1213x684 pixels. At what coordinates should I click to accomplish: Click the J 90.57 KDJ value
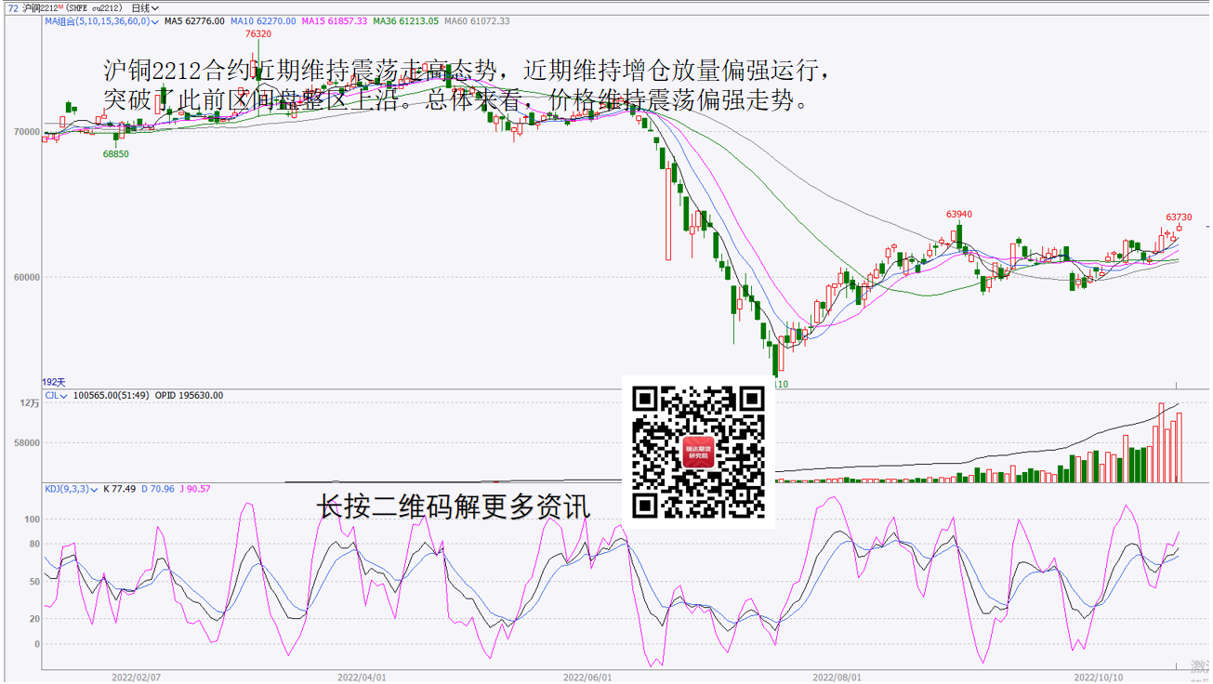[194, 489]
